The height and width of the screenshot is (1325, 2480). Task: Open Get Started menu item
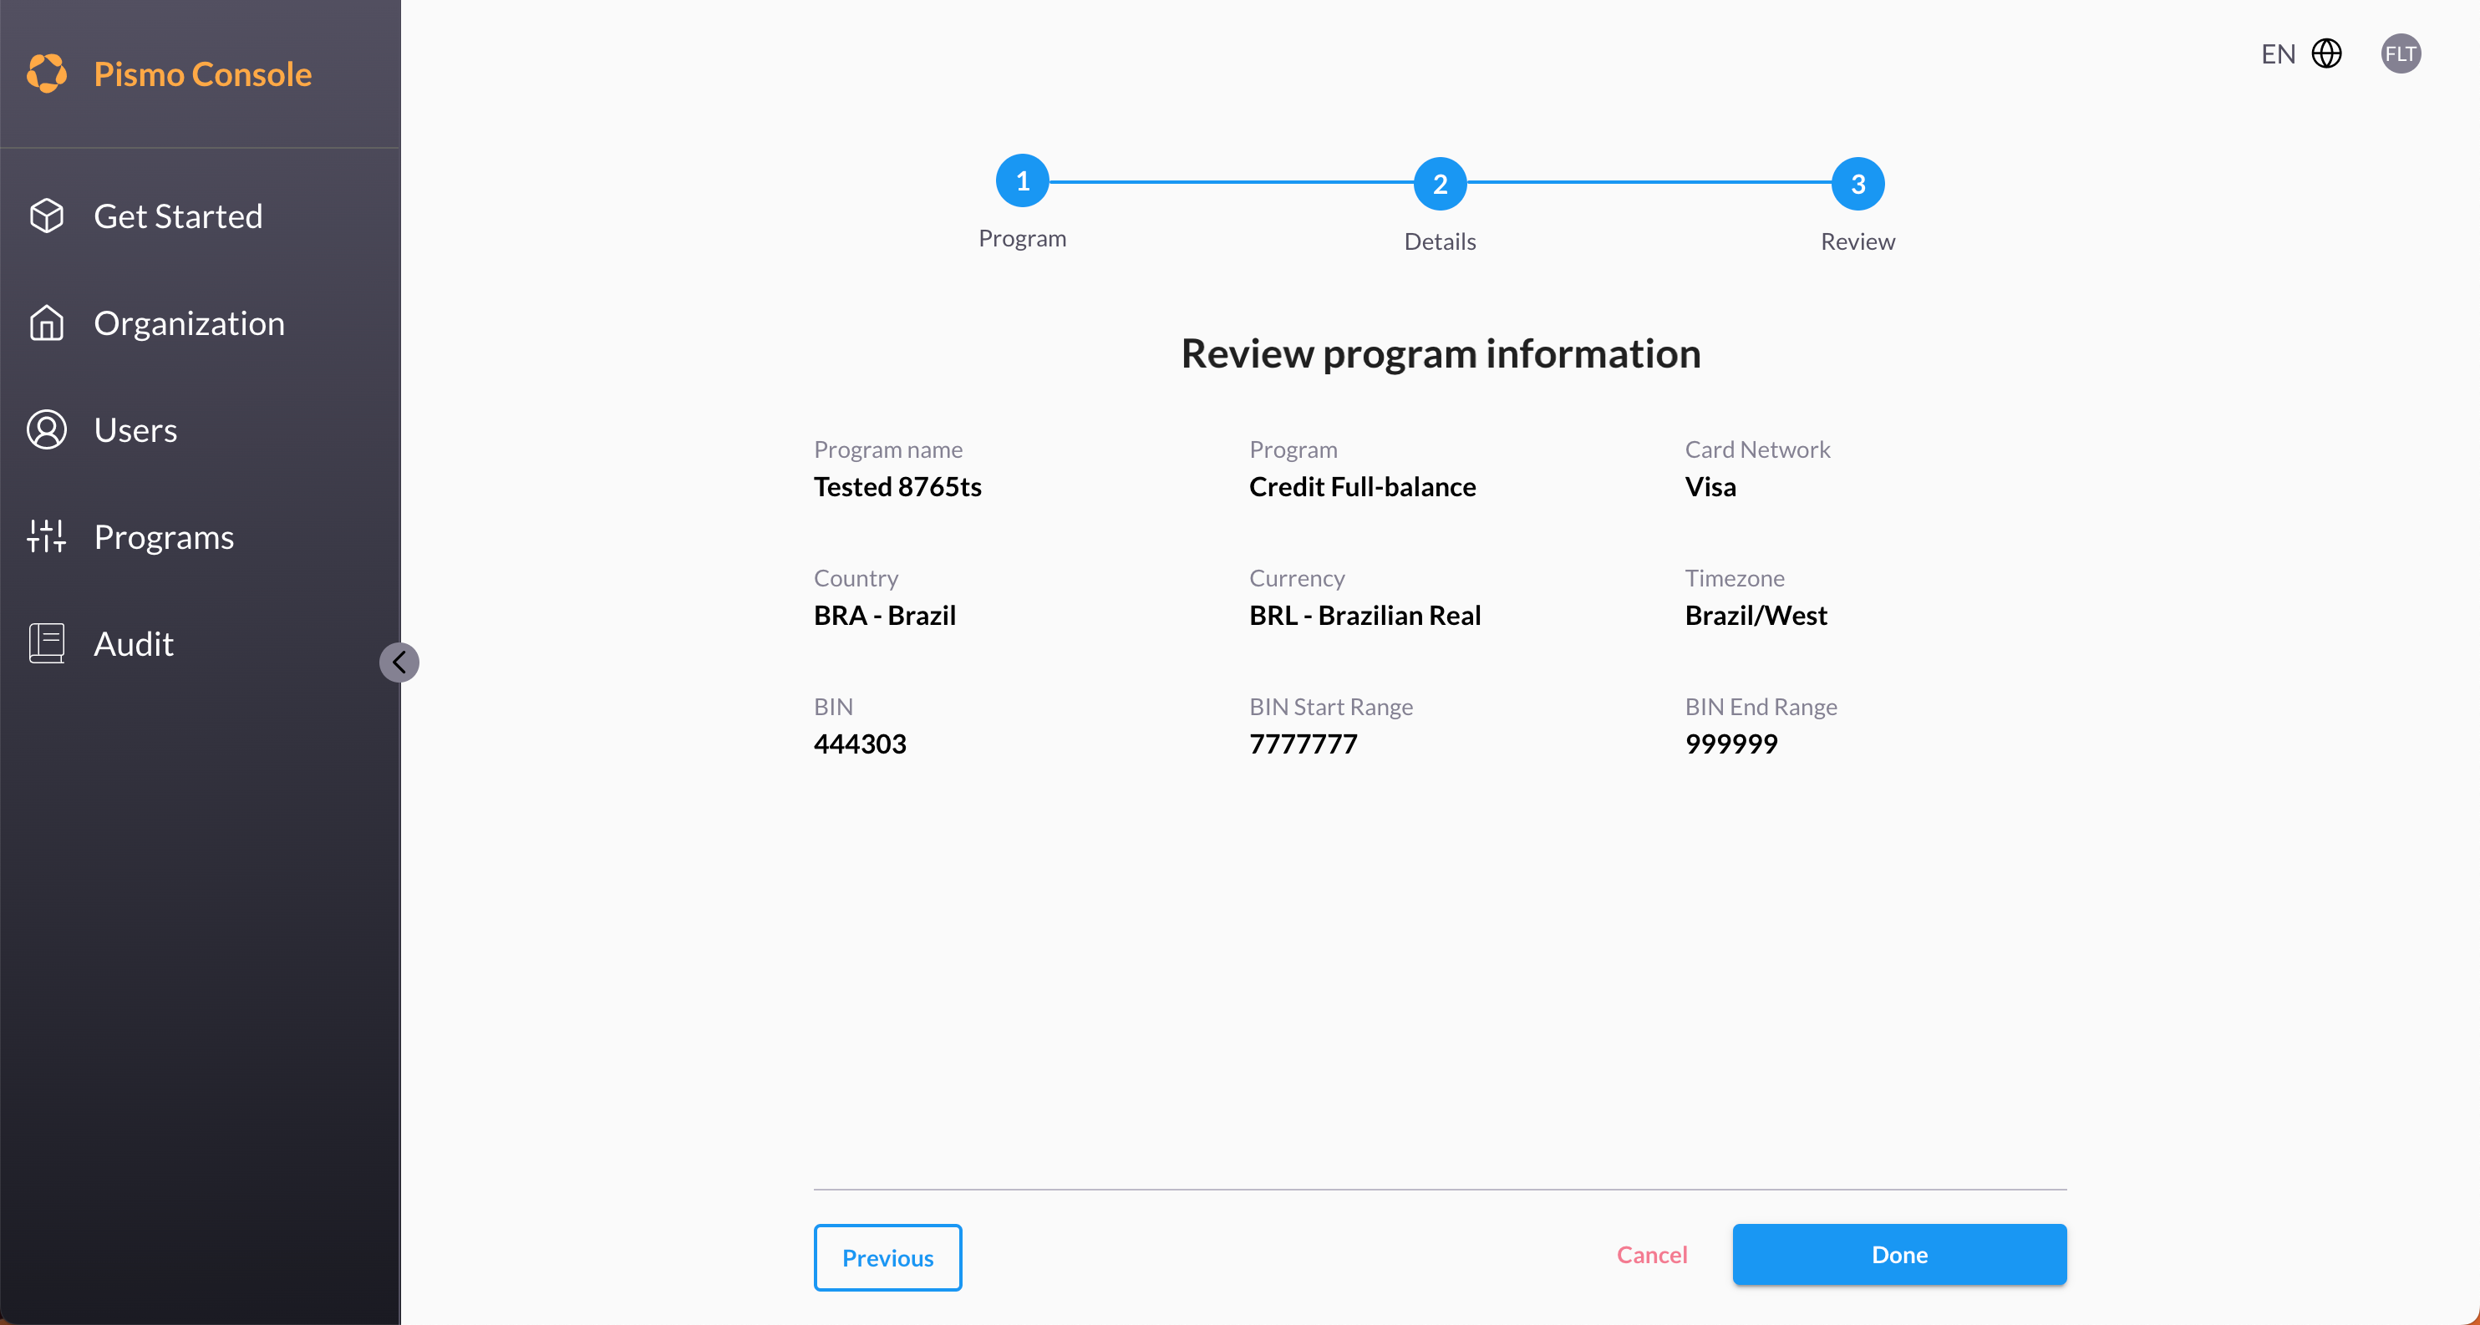(x=178, y=216)
